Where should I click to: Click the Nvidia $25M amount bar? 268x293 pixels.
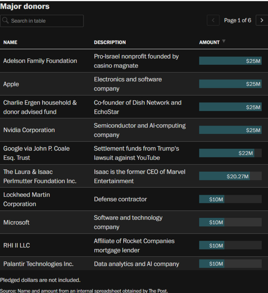point(230,130)
